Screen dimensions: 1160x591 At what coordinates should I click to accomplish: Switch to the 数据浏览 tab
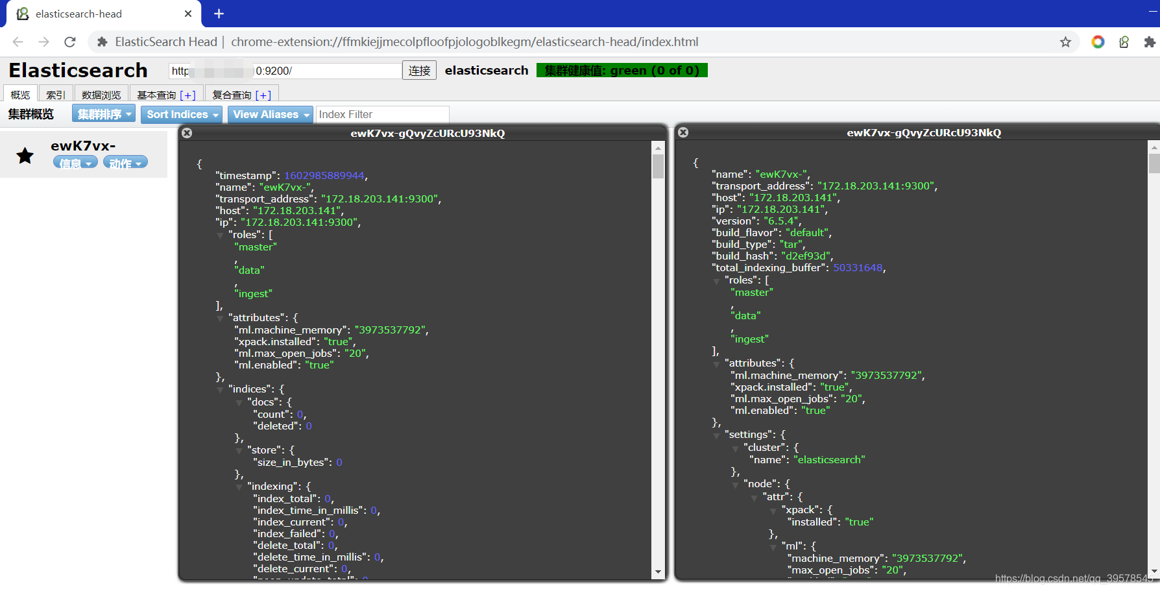pyautogui.click(x=101, y=95)
